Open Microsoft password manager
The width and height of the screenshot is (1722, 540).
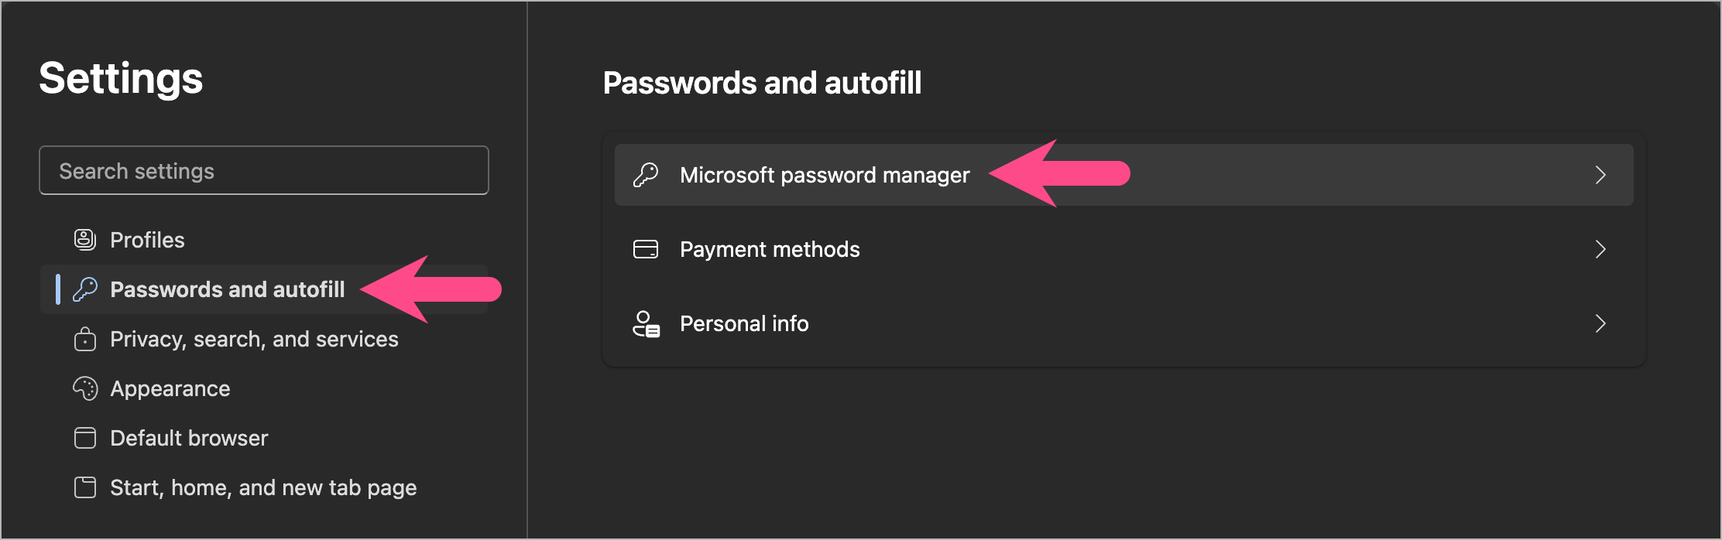pos(825,175)
